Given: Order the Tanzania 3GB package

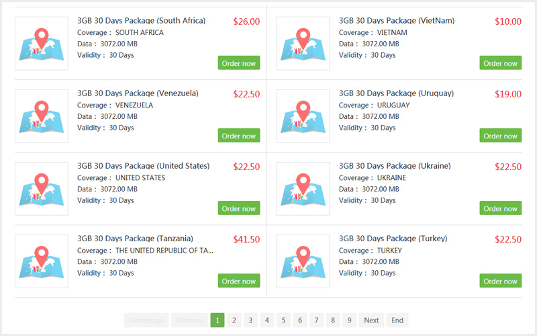Looking at the screenshot, I should [239, 281].
